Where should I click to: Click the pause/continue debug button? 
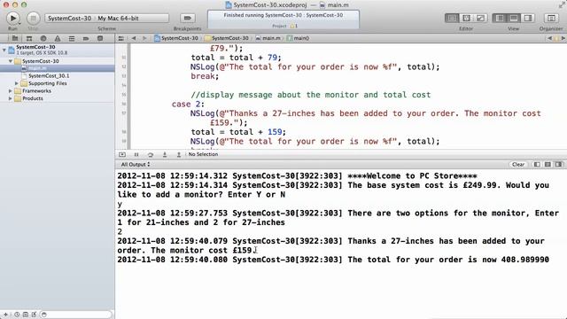coord(136,154)
